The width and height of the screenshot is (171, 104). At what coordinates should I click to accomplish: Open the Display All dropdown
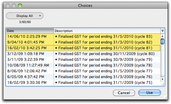pos(25,16)
